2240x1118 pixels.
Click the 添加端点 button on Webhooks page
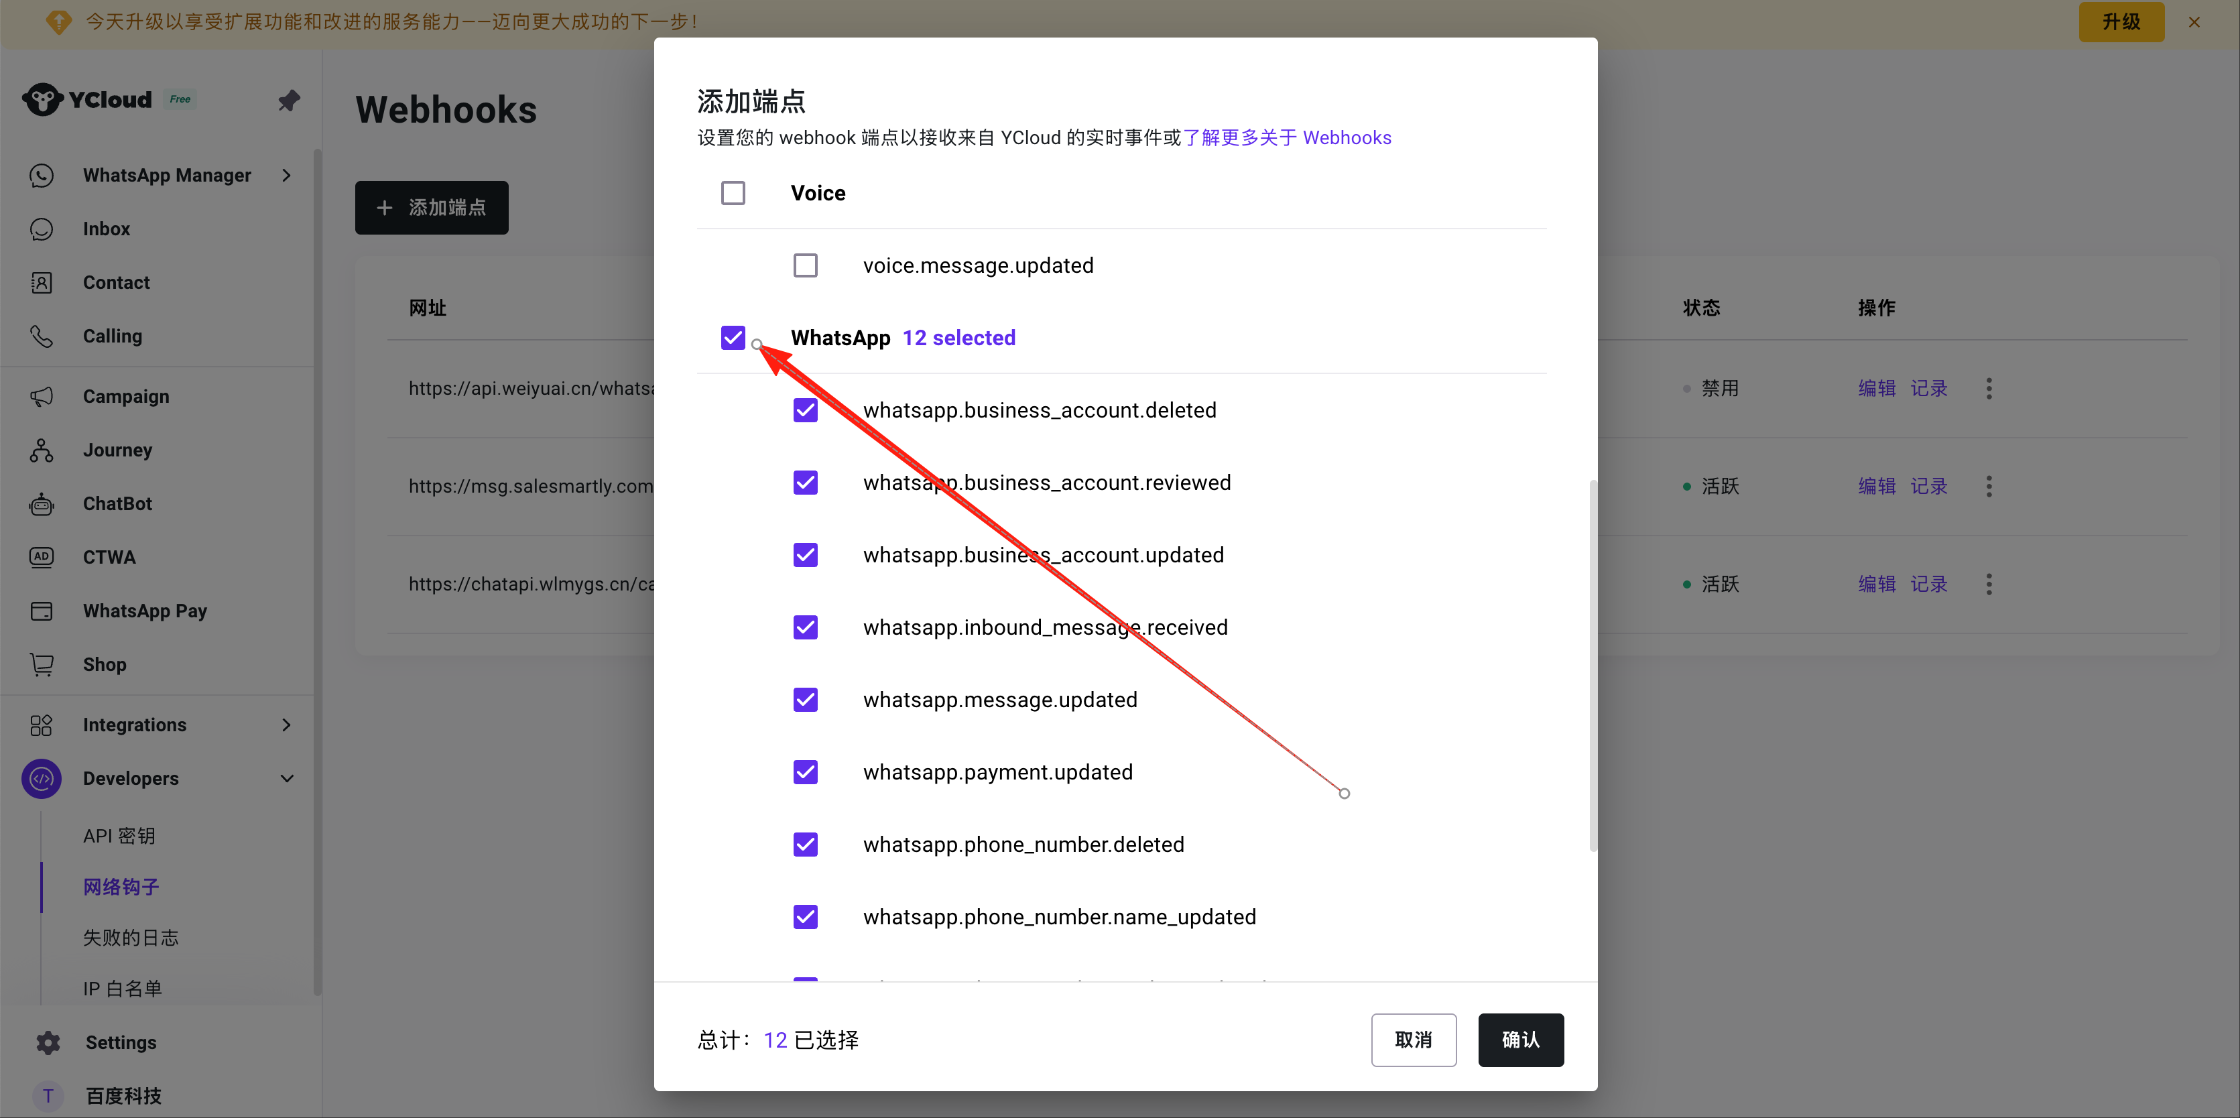coord(431,208)
